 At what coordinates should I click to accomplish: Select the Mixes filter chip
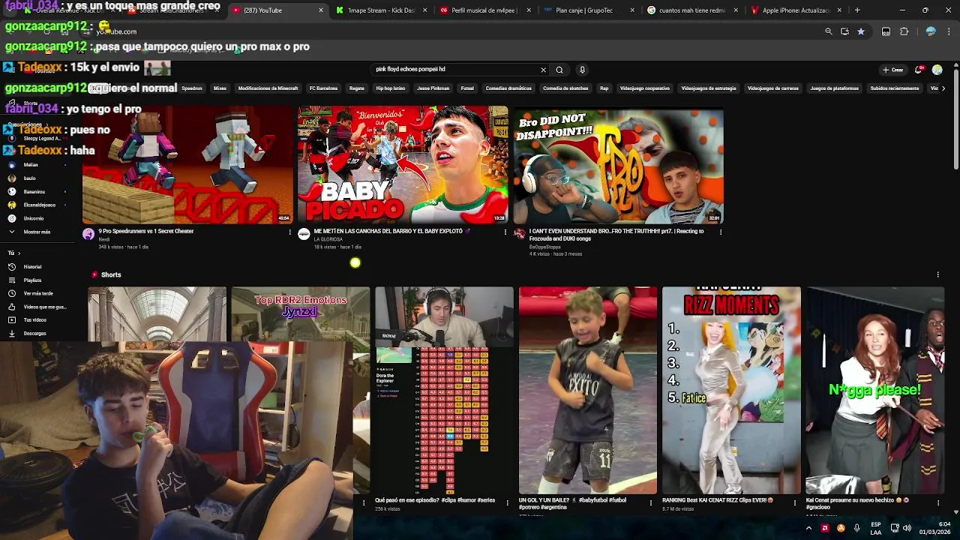click(220, 88)
